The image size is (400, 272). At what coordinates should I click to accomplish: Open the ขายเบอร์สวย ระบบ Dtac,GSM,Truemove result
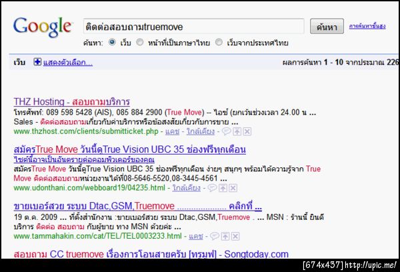click(137, 206)
